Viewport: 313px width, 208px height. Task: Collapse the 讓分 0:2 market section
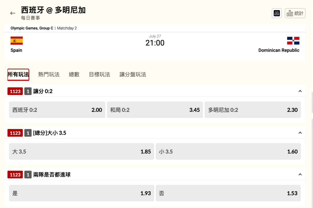point(300,91)
